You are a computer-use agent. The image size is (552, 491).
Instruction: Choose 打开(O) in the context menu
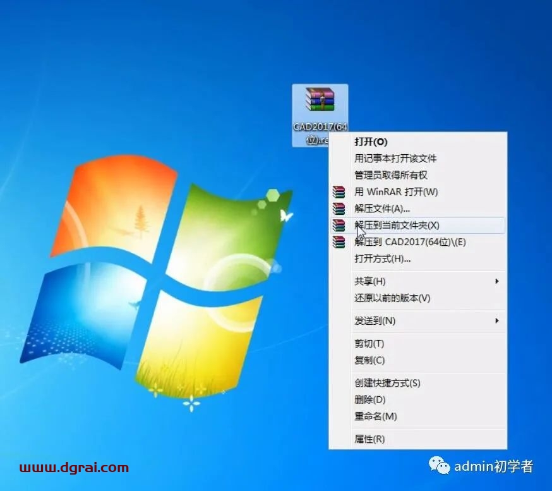[417, 142]
